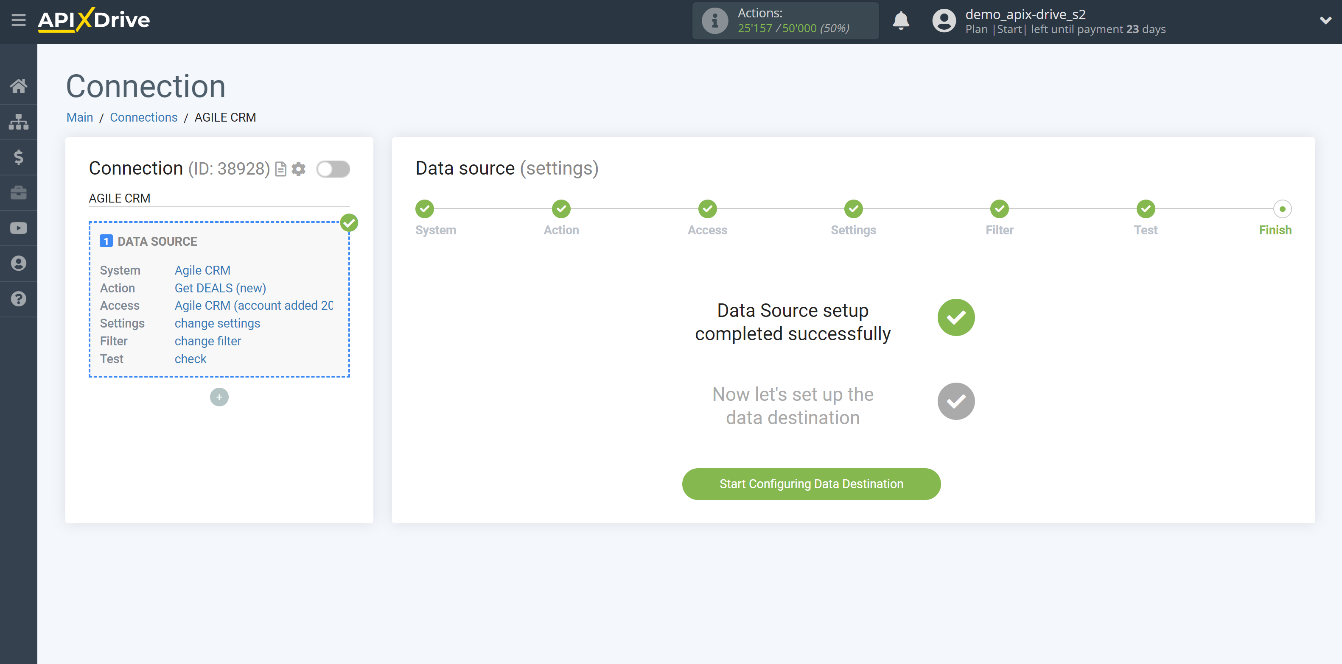Click the analytics/diagram icon in sidebar
The image size is (1342, 664).
pos(19,121)
